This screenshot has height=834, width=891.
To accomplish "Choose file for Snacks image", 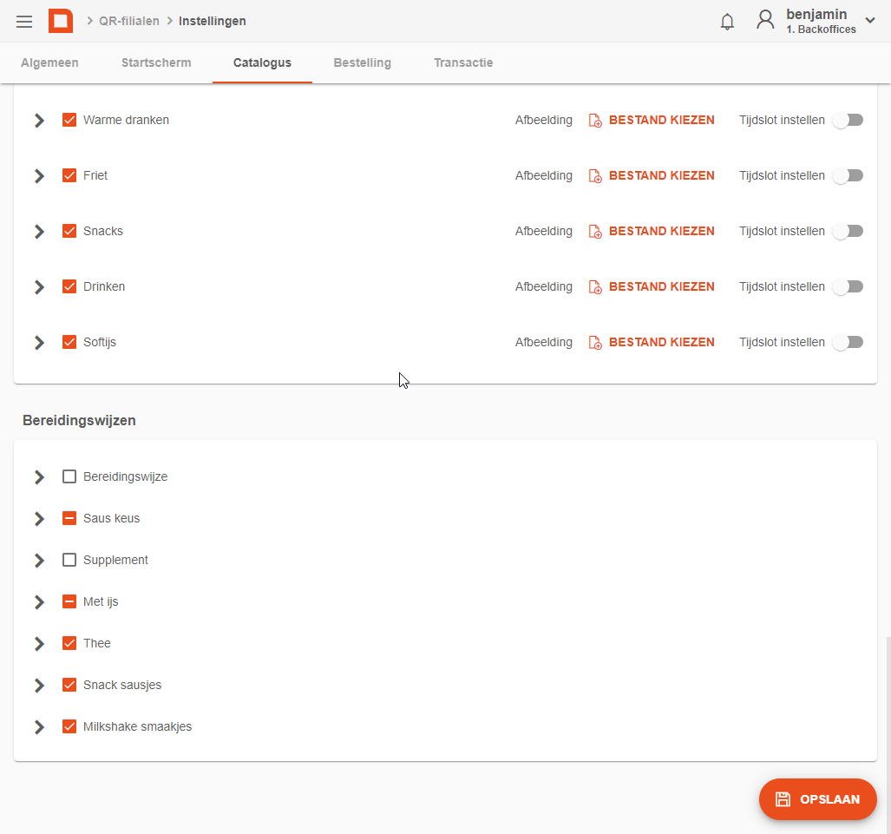I will (661, 231).
